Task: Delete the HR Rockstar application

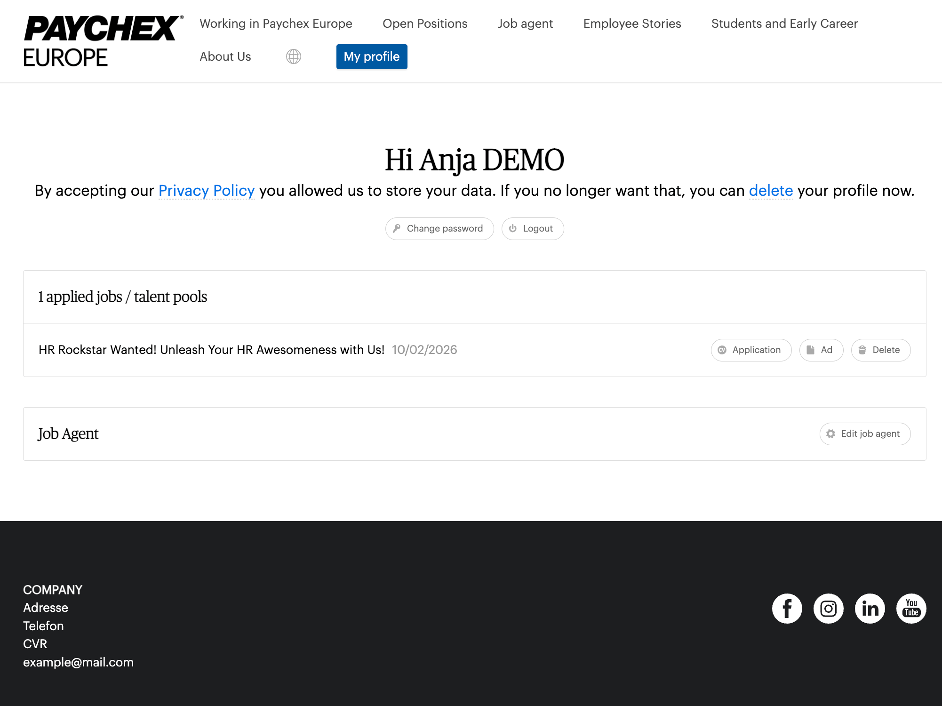Action: pyautogui.click(x=881, y=350)
